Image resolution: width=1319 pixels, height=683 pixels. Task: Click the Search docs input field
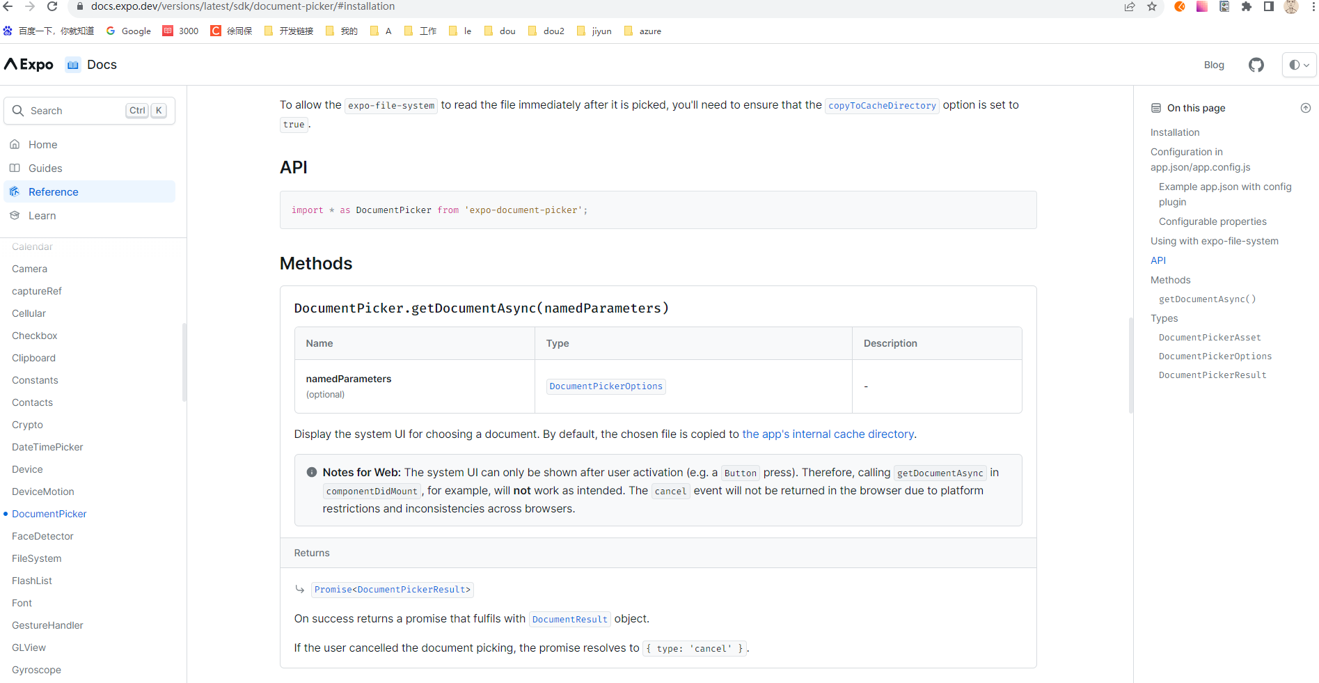click(x=89, y=111)
